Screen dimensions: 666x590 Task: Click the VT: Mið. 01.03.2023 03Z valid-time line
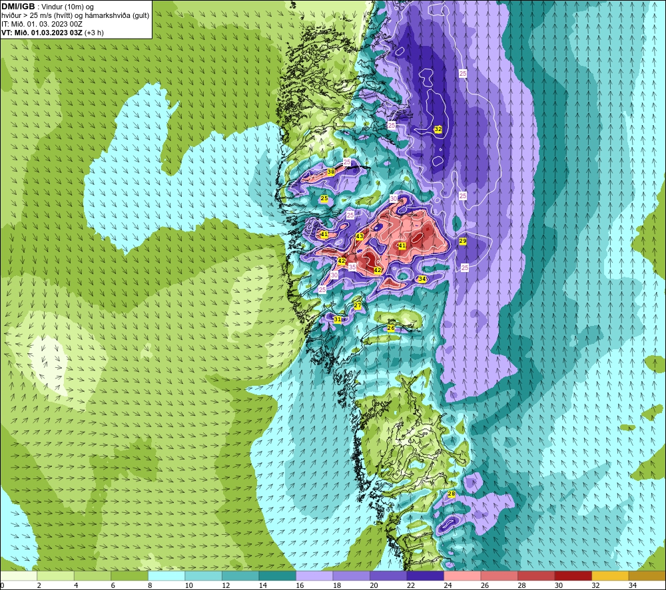(x=41, y=33)
